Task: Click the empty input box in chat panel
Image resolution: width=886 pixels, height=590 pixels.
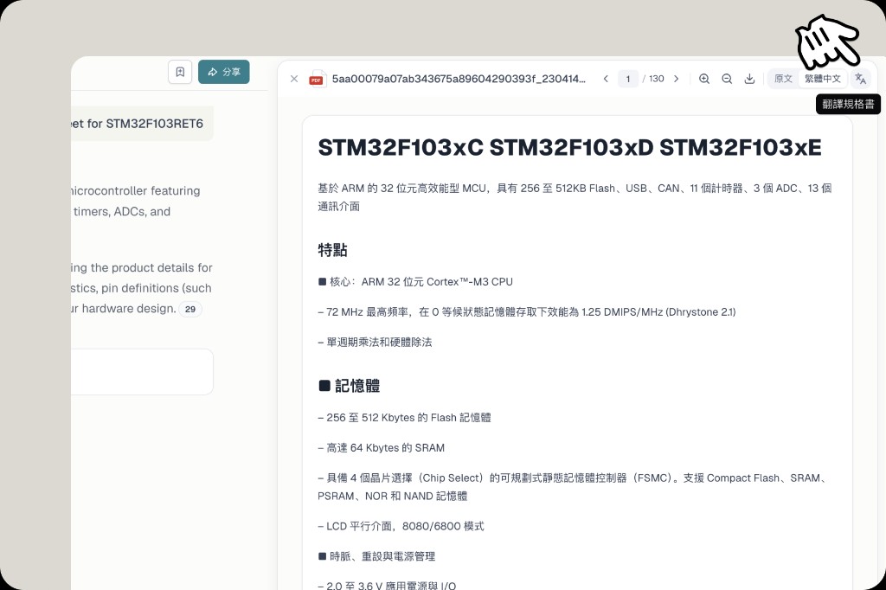Action: [x=142, y=371]
